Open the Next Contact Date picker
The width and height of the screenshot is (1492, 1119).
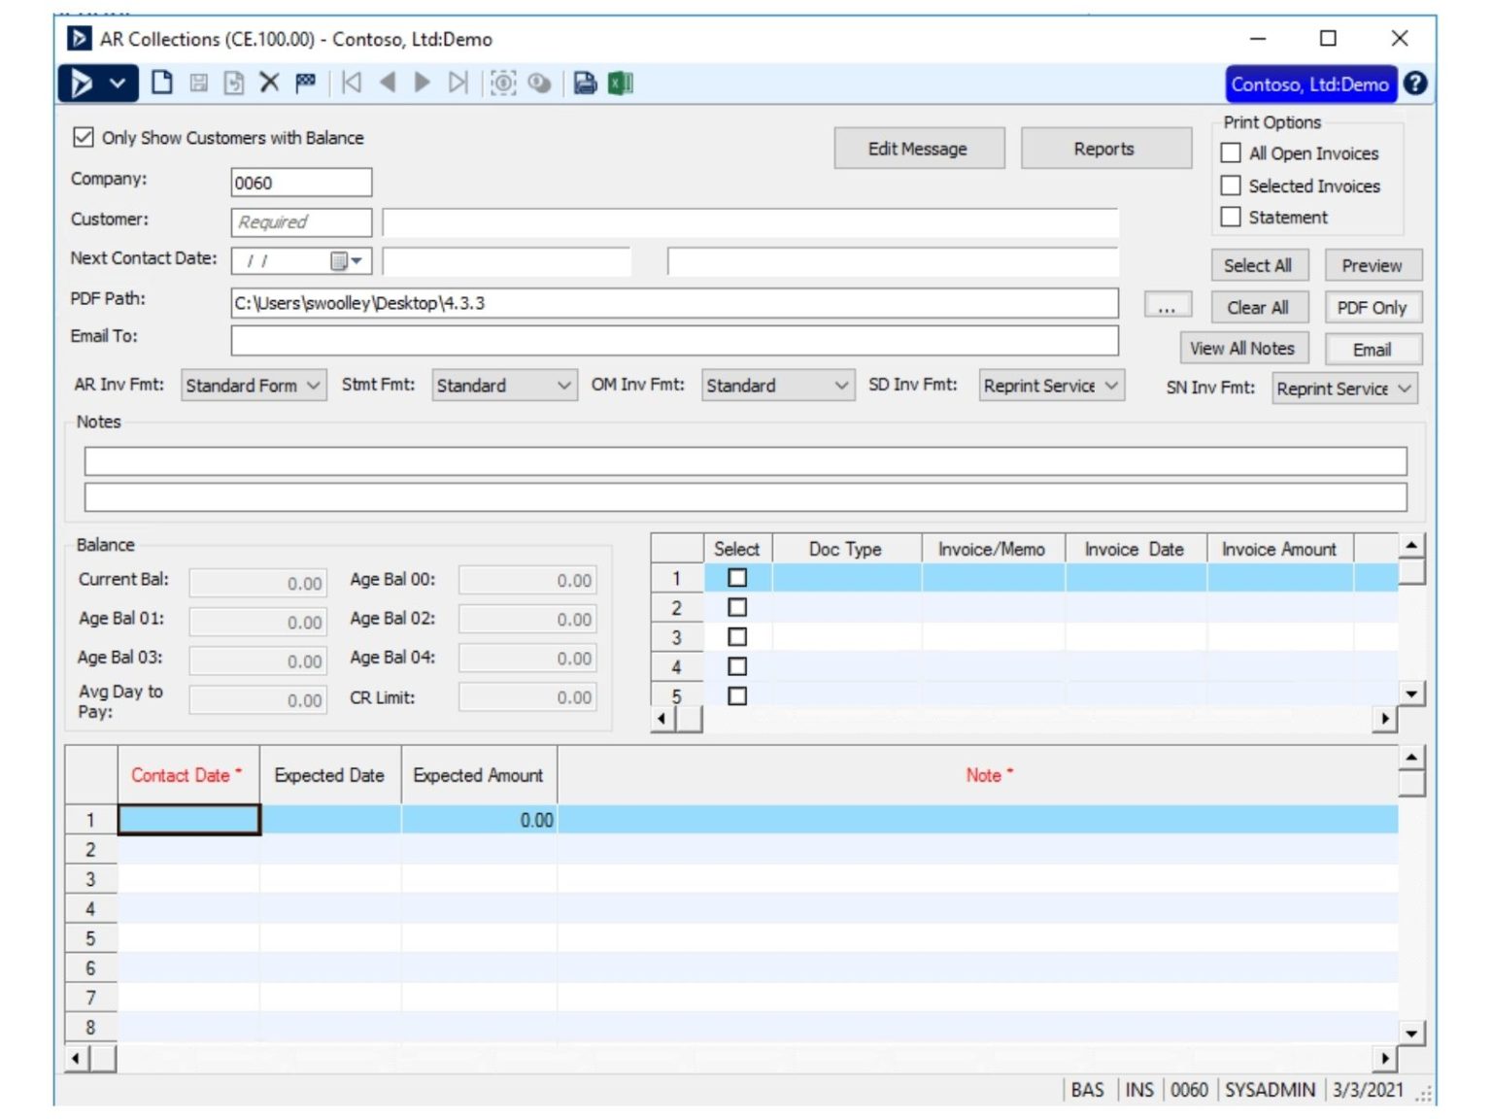point(346,261)
